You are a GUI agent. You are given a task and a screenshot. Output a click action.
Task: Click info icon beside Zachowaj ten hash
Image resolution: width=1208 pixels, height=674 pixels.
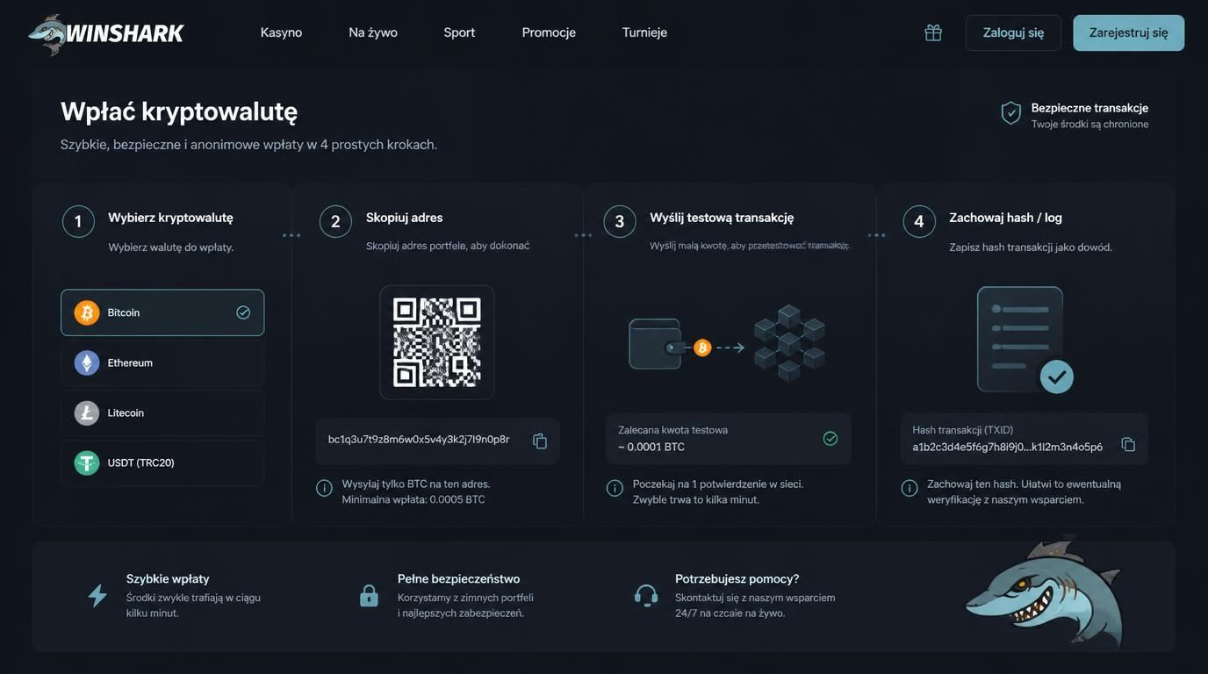point(910,488)
